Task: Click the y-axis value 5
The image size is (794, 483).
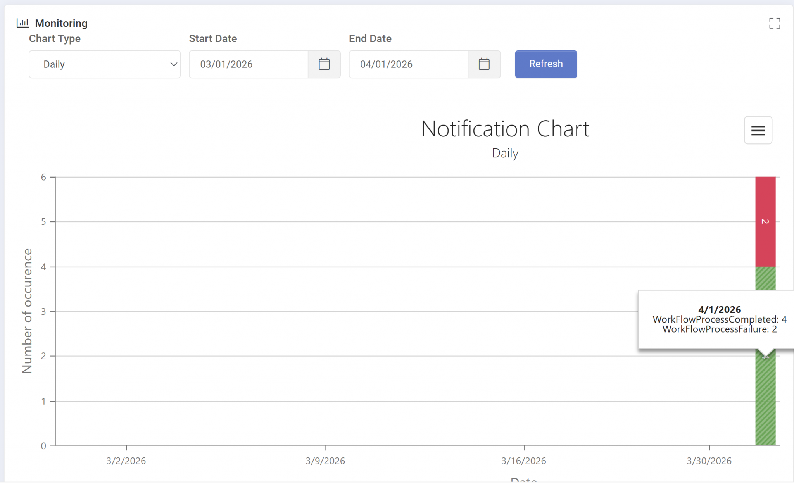Action: [43, 221]
